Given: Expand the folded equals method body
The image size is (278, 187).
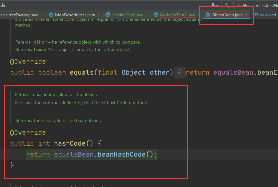Looking at the screenshot, I should [x=180, y=72].
